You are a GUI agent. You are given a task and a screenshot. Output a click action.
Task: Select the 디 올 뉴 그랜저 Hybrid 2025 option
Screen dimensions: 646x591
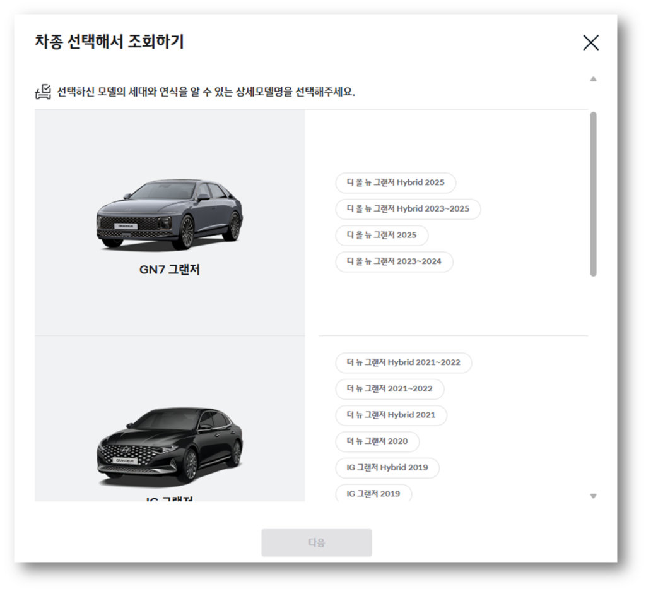396,183
